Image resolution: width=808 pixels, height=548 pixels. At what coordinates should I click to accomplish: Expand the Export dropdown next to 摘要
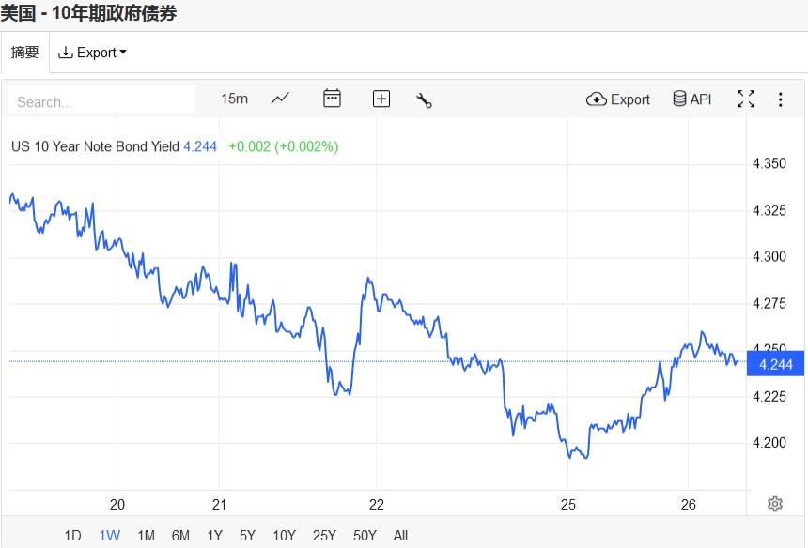coord(93,53)
